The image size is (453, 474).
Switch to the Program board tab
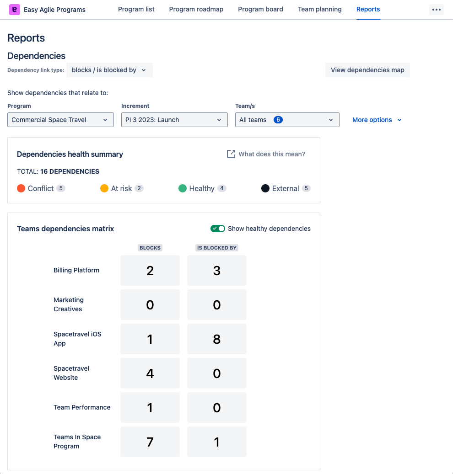(260, 9)
